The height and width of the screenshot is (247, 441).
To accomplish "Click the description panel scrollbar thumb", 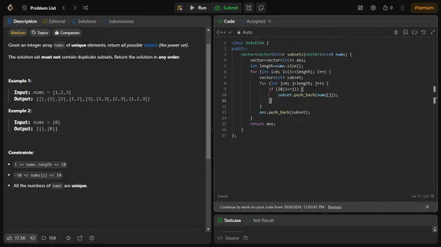I will coord(208,101).
